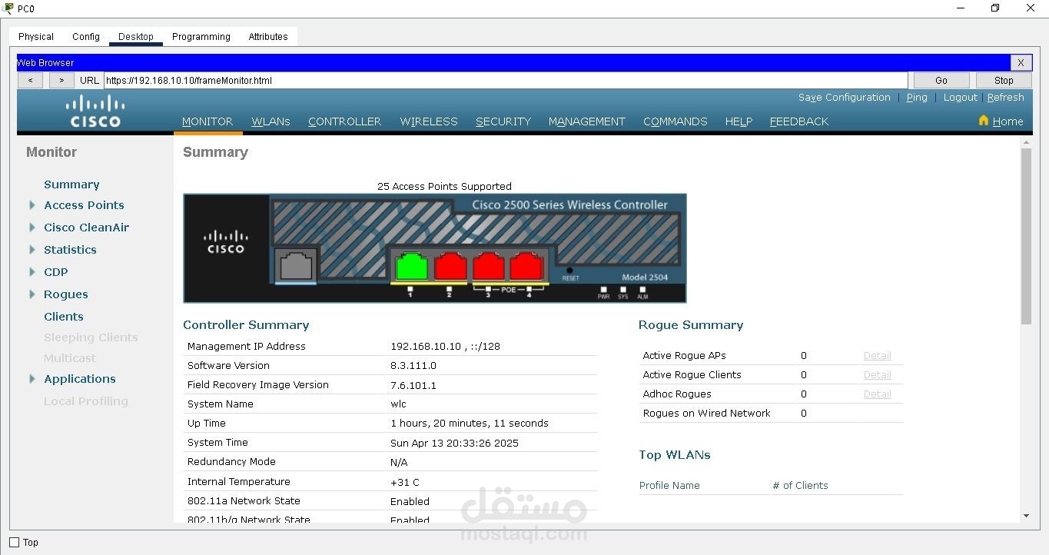Open Access Points in sidebar
This screenshot has height=555, width=1049.
84,205
